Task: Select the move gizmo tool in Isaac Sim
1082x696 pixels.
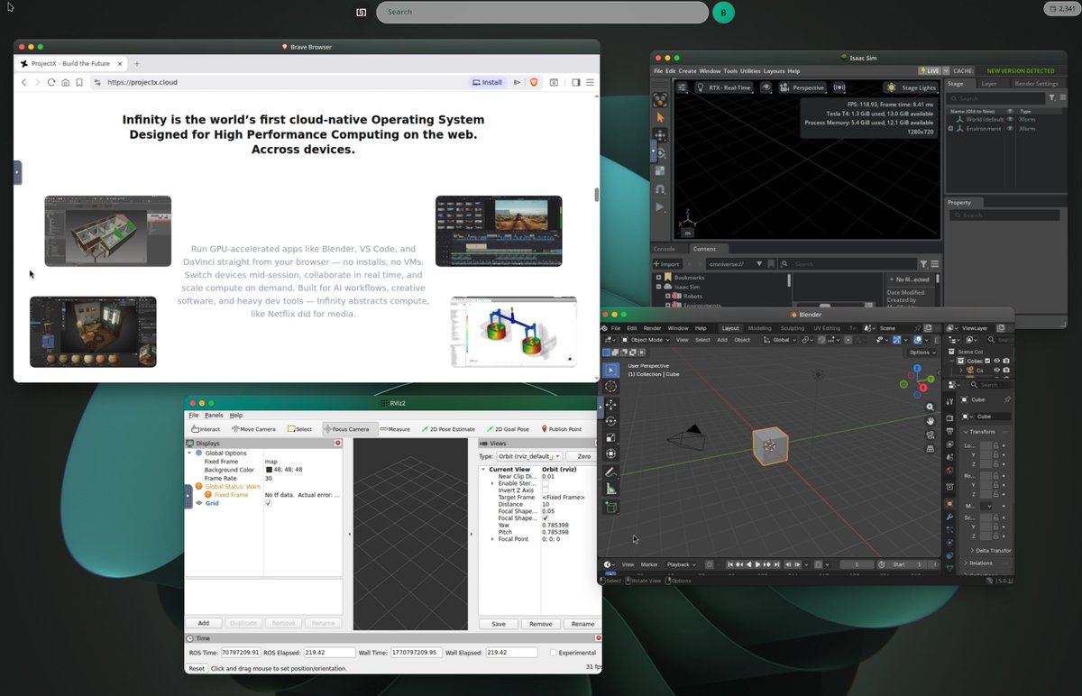Action: click(660, 135)
